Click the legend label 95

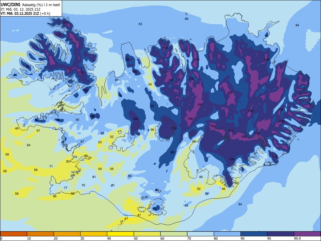click(269, 238)
